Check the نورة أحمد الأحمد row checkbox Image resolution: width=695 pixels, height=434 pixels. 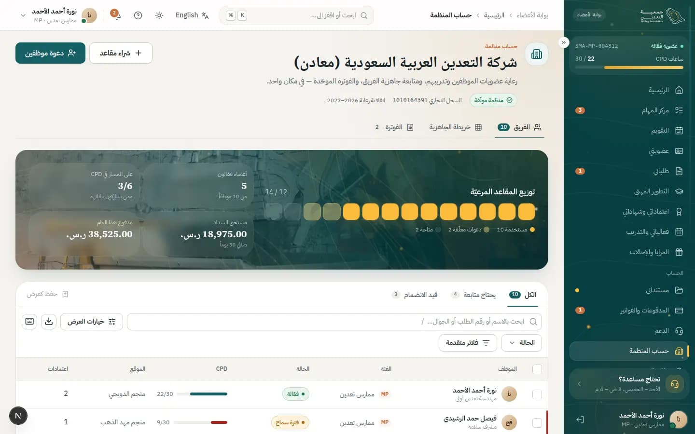point(537,394)
